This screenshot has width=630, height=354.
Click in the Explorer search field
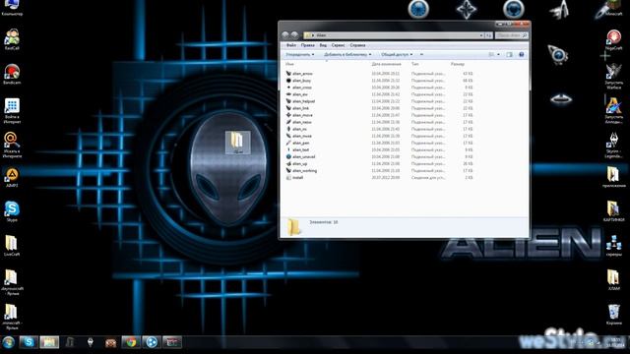point(511,35)
